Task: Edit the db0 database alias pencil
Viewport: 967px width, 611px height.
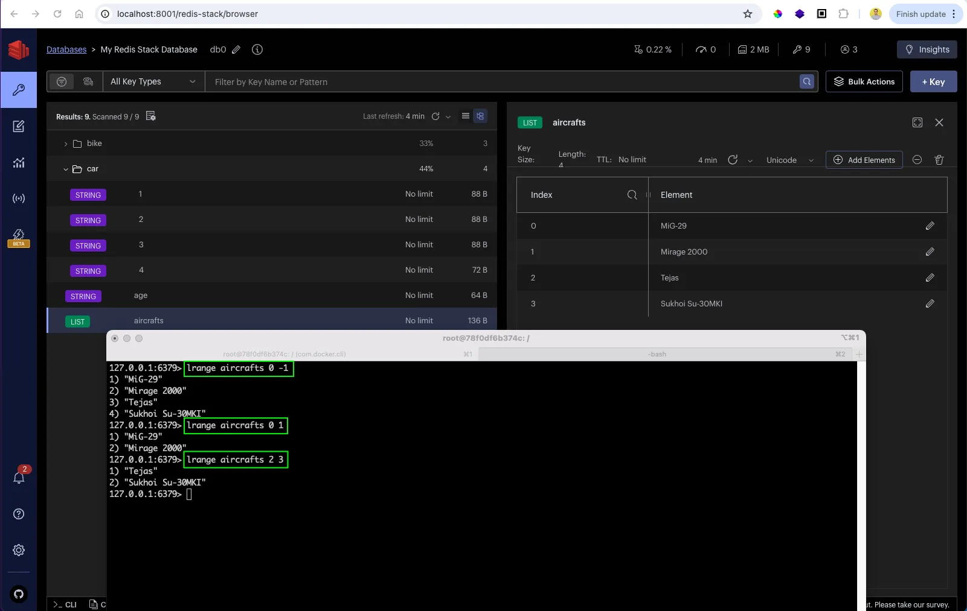Action: pos(236,49)
